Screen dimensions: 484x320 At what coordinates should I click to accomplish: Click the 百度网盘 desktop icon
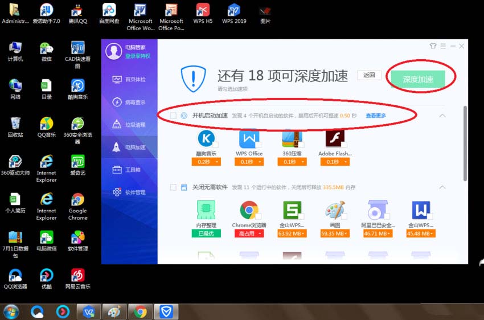coord(109,10)
